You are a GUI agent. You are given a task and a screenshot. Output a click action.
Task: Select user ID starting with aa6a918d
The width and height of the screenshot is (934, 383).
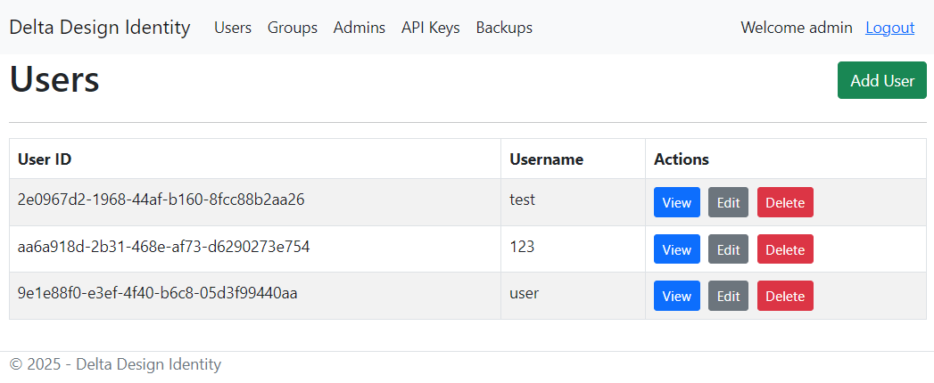pyautogui.click(x=164, y=247)
